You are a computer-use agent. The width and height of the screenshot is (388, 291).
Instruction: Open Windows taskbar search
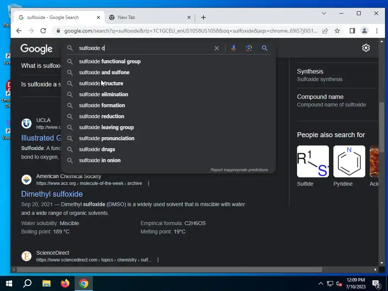coord(27,283)
